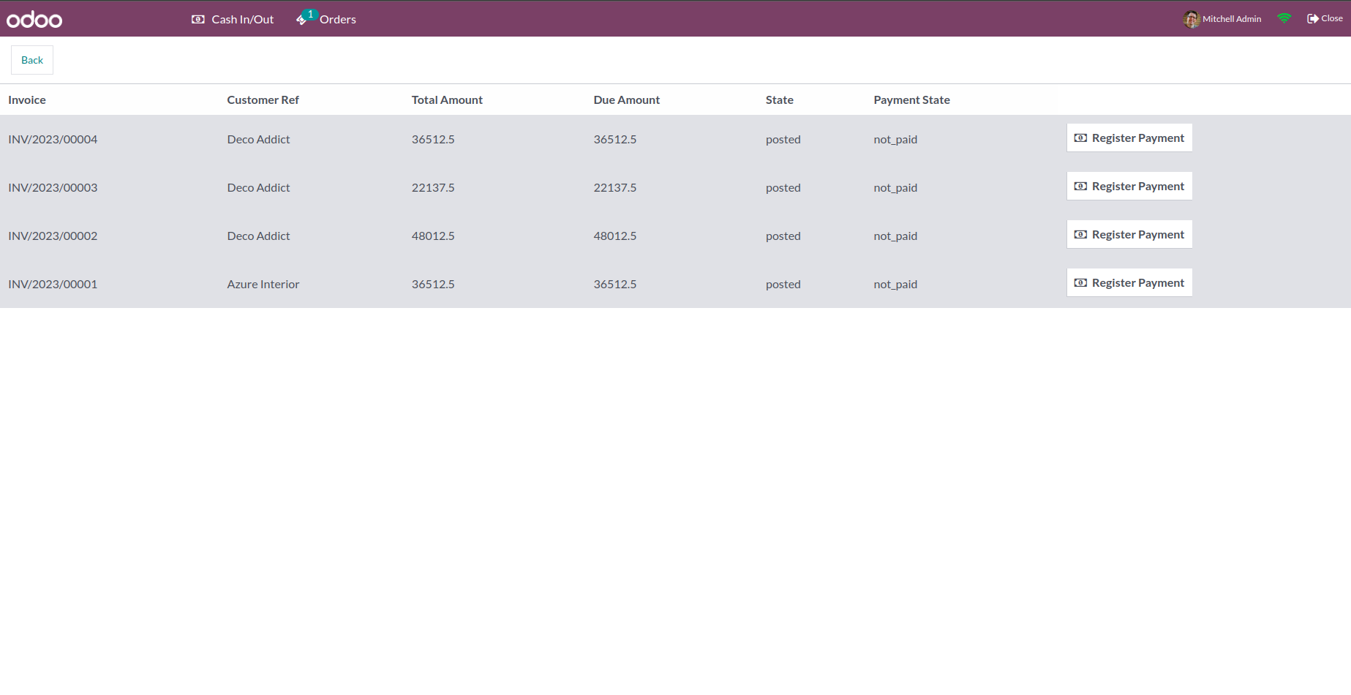Click Deco Addict in INV/2023/00004 row

pos(258,139)
